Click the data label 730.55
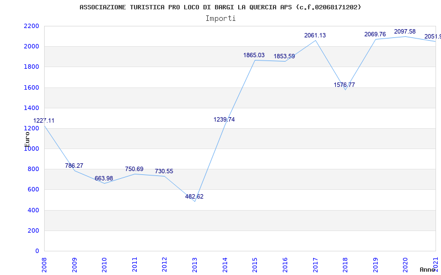The width and height of the screenshot is (441, 275). [164, 171]
